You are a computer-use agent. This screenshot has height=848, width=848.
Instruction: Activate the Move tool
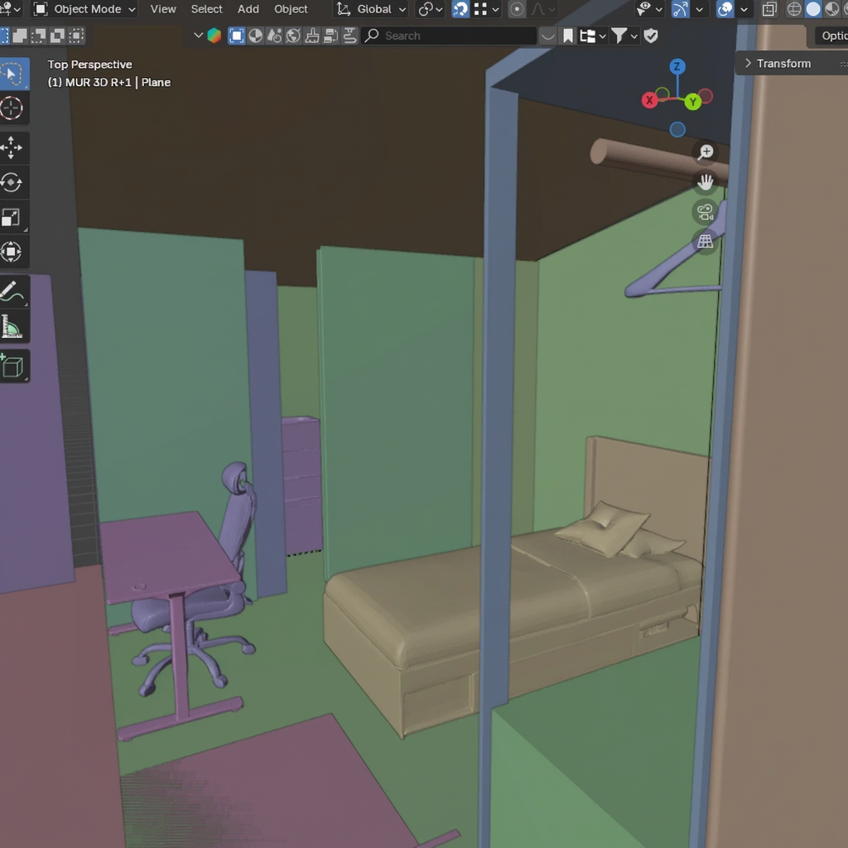tap(12, 148)
